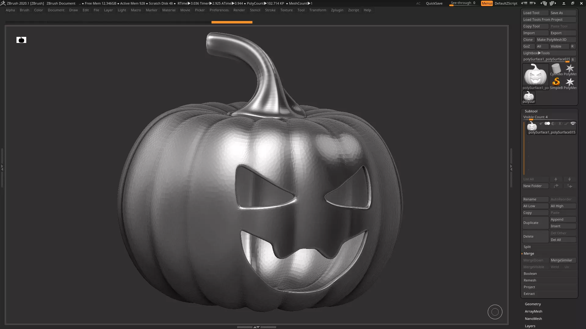Expand the Geometry subpalette
This screenshot has width=586, height=329.
pyautogui.click(x=533, y=304)
